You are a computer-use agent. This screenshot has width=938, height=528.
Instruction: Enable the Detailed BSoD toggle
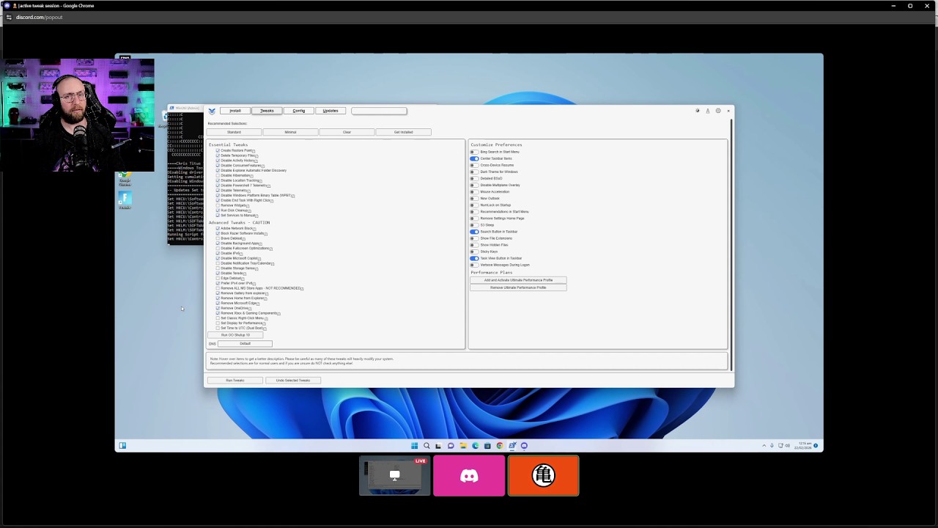tap(474, 178)
